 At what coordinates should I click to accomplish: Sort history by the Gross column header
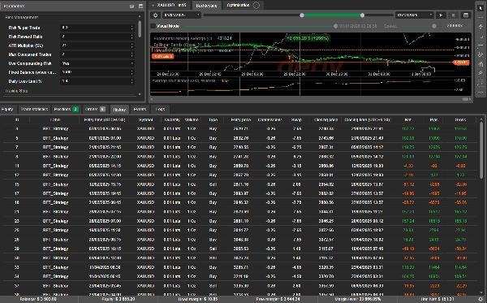click(460, 119)
